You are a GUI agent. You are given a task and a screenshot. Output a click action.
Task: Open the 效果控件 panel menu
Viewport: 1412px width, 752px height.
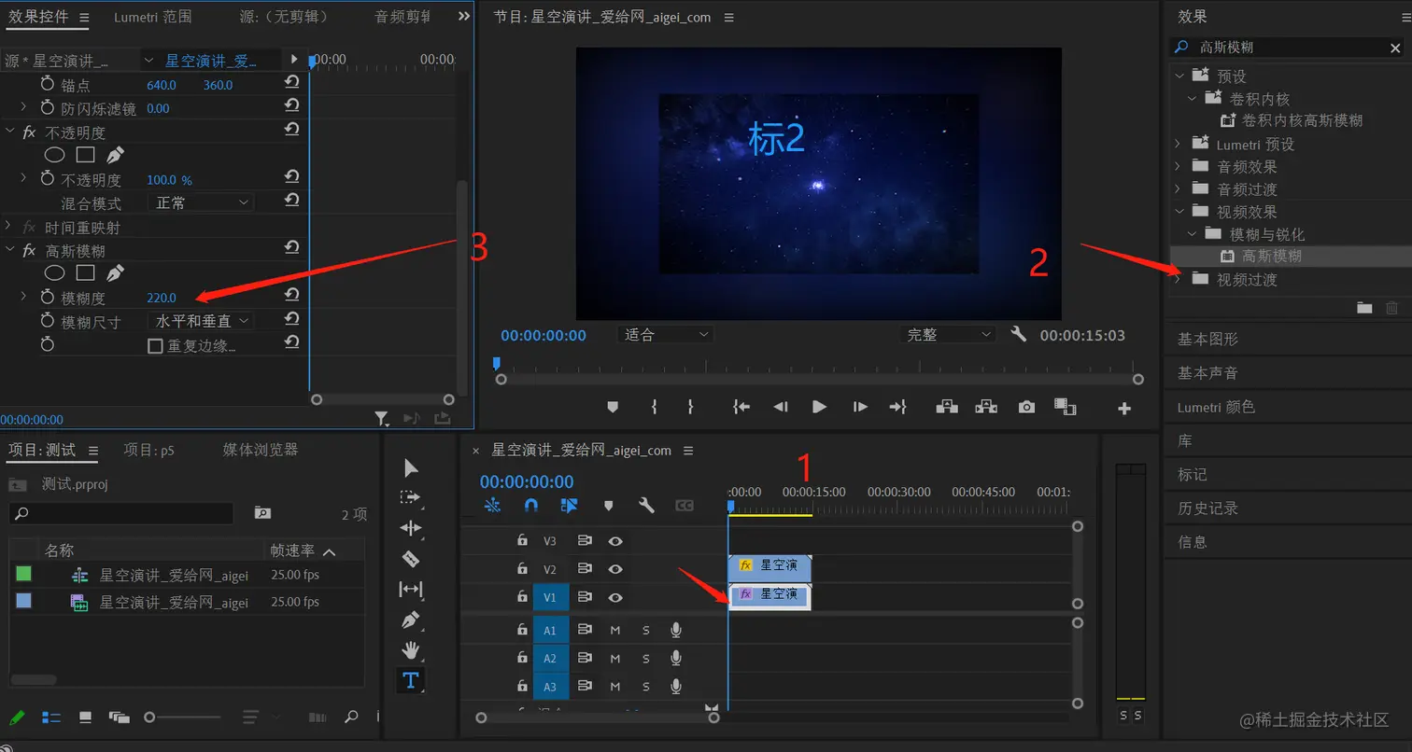pyautogui.click(x=84, y=18)
